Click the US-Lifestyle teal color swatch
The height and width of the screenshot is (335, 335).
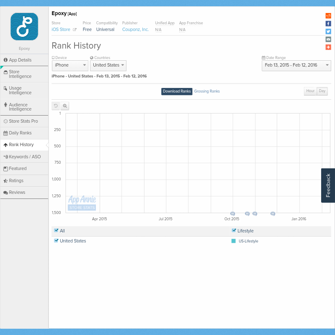pyautogui.click(x=234, y=241)
